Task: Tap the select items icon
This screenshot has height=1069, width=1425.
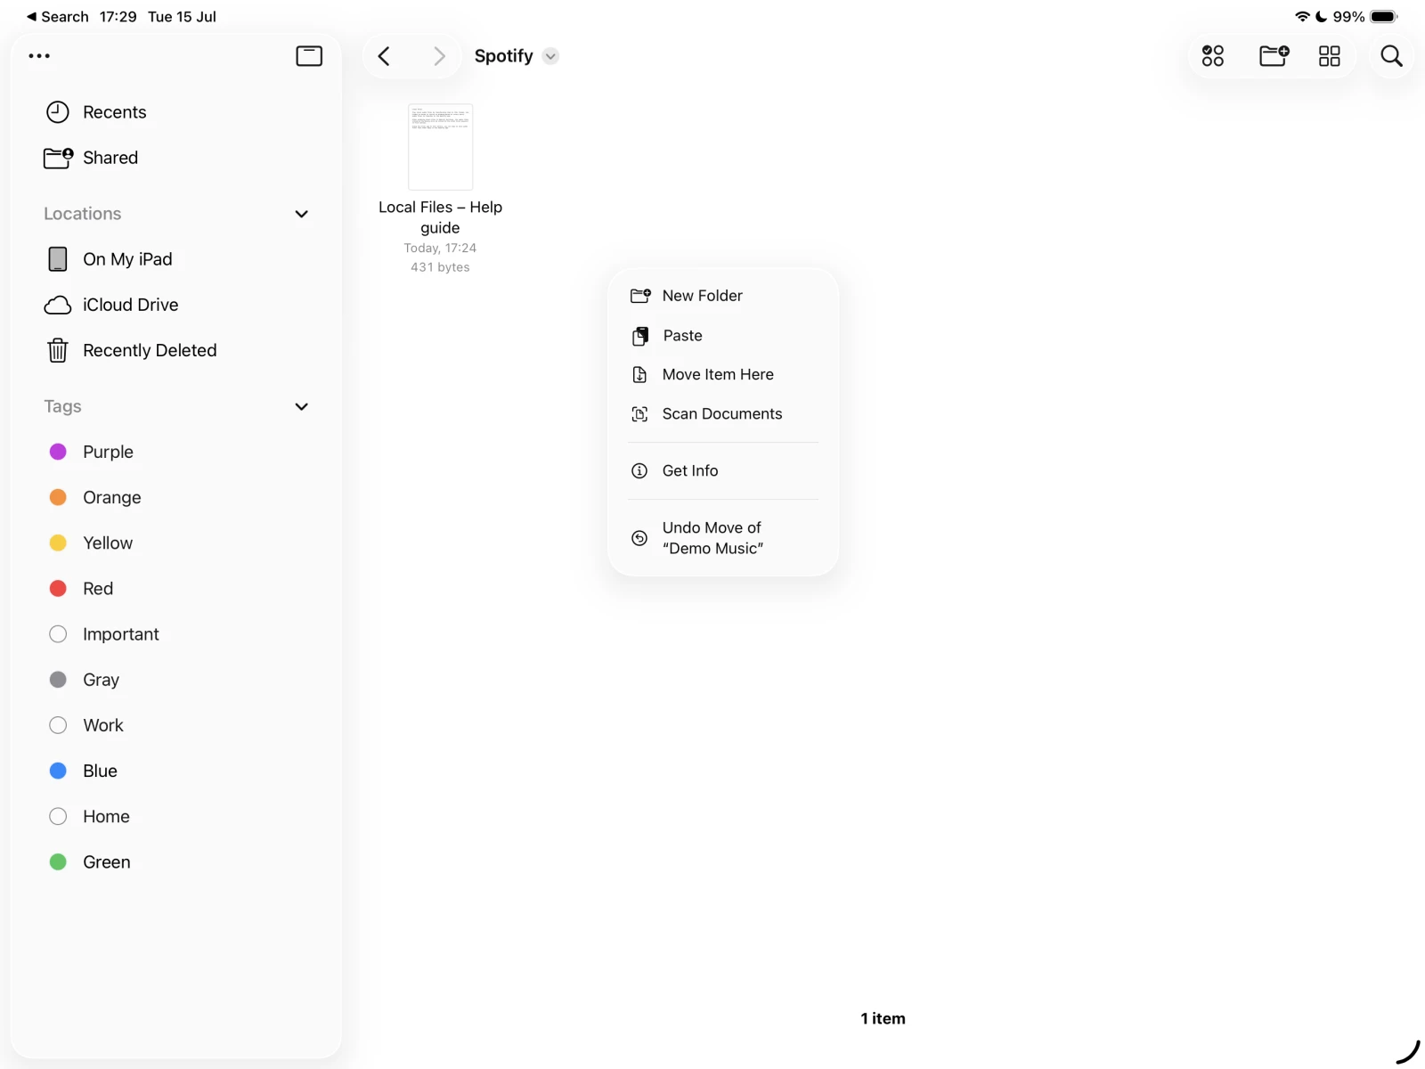Action: pos(1212,56)
